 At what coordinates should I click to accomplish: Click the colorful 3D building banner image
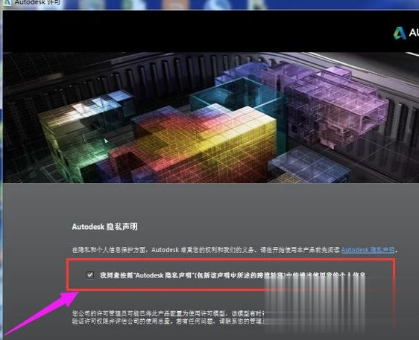[x=211, y=118]
